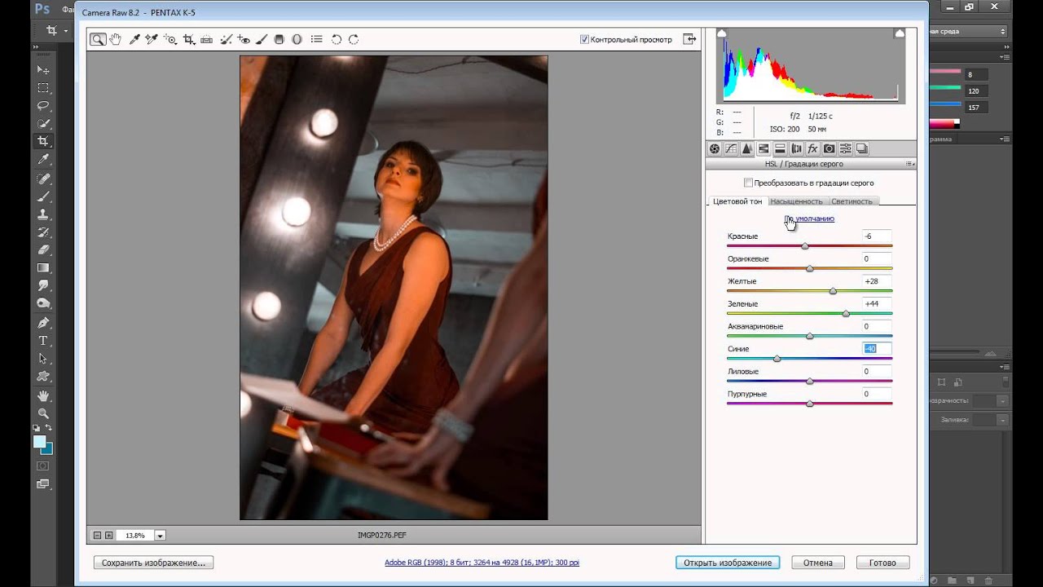This screenshot has width=1043, height=587.
Task: Click the file name IMGP0276.PEF text
Action: point(382,536)
